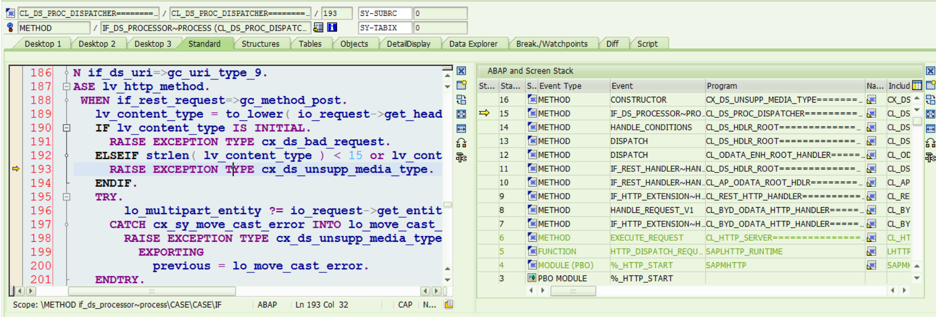Open the Objects tab
The image size is (936, 317).
click(x=354, y=44)
